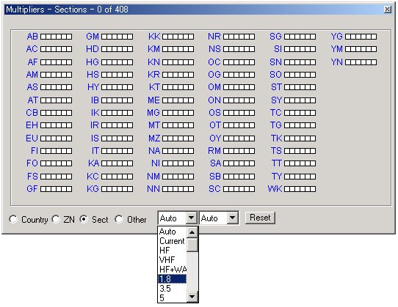This screenshot has width=398, height=307.
Task: Click the Reset button
Action: pos(260,218)
